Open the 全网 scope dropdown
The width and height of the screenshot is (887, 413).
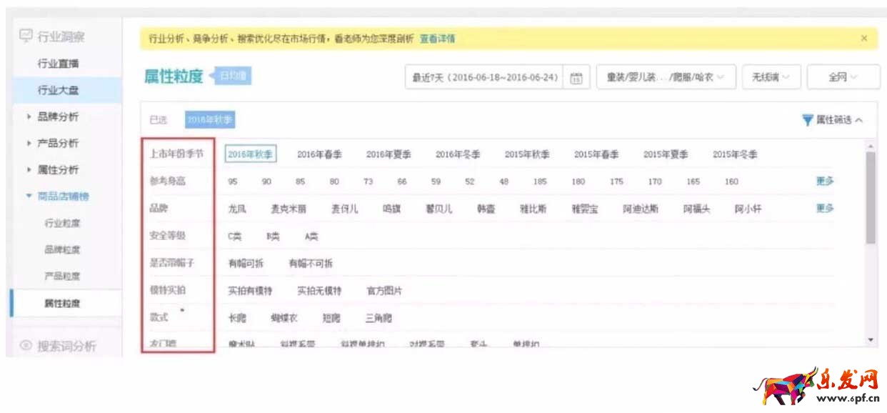tap(843, 77)
